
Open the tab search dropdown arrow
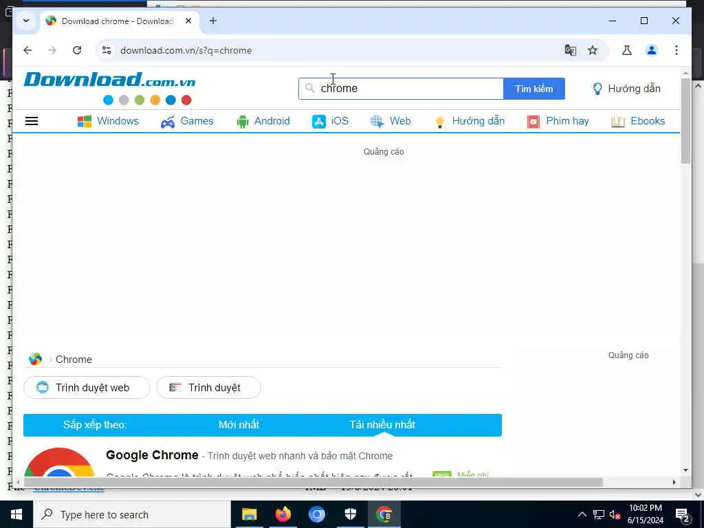coord(26,21)
